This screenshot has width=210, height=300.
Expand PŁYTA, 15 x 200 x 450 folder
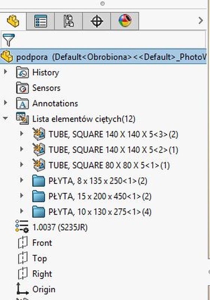(x=22, y=196)
